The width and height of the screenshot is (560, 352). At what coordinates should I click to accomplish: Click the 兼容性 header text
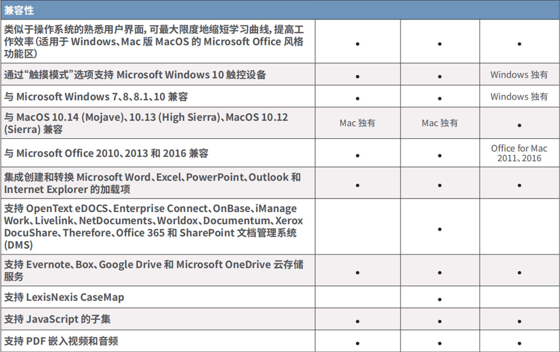pyautogui.click(x=19, y=10)
